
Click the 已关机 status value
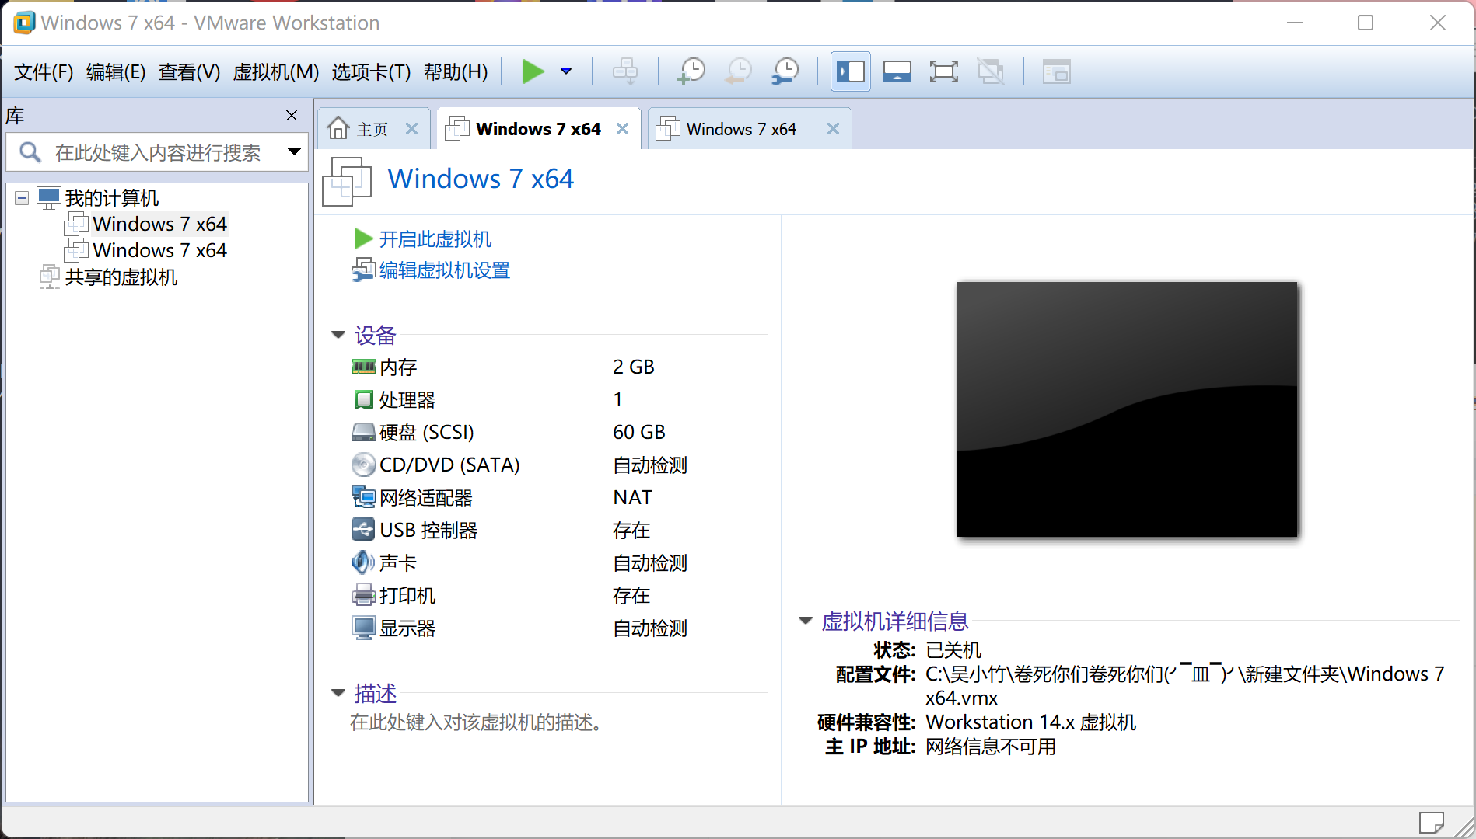coord(954,650)
